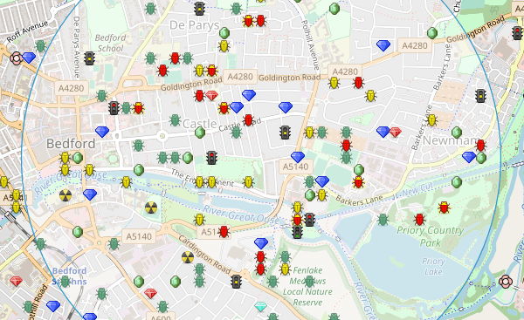Image resolution: width=524 pixels, height=320 pixels.
Task: Click the green traffic light by the river
Action: tap(297, 232)
